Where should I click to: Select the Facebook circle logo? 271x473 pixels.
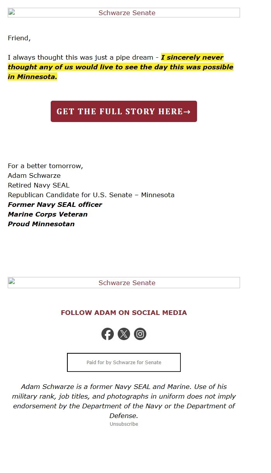108,334
